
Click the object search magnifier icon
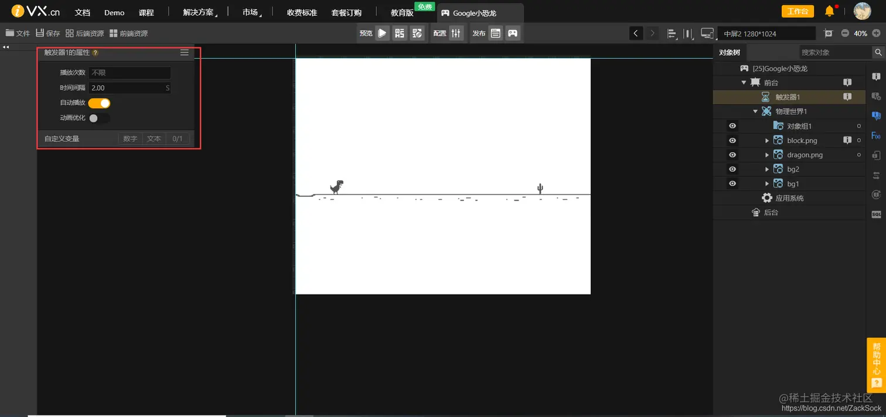(x=878, y=52)
